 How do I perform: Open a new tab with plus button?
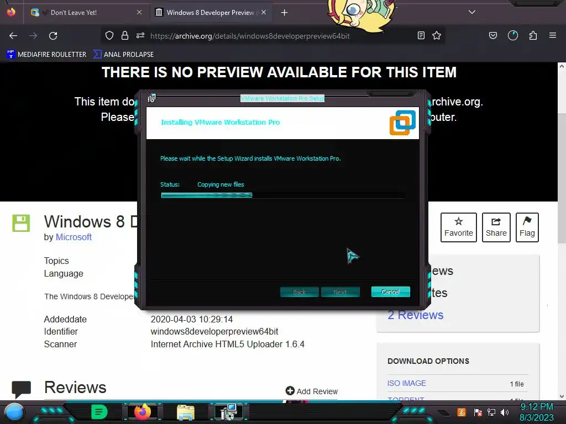285,13
